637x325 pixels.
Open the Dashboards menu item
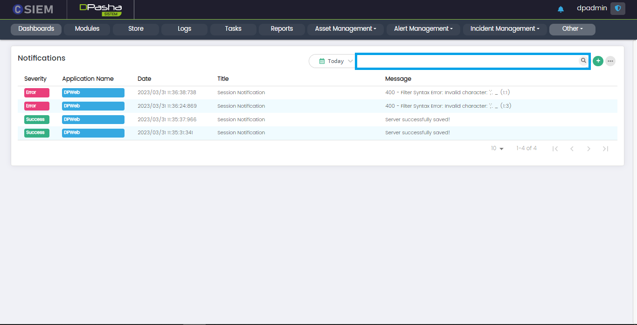[36, 29]
